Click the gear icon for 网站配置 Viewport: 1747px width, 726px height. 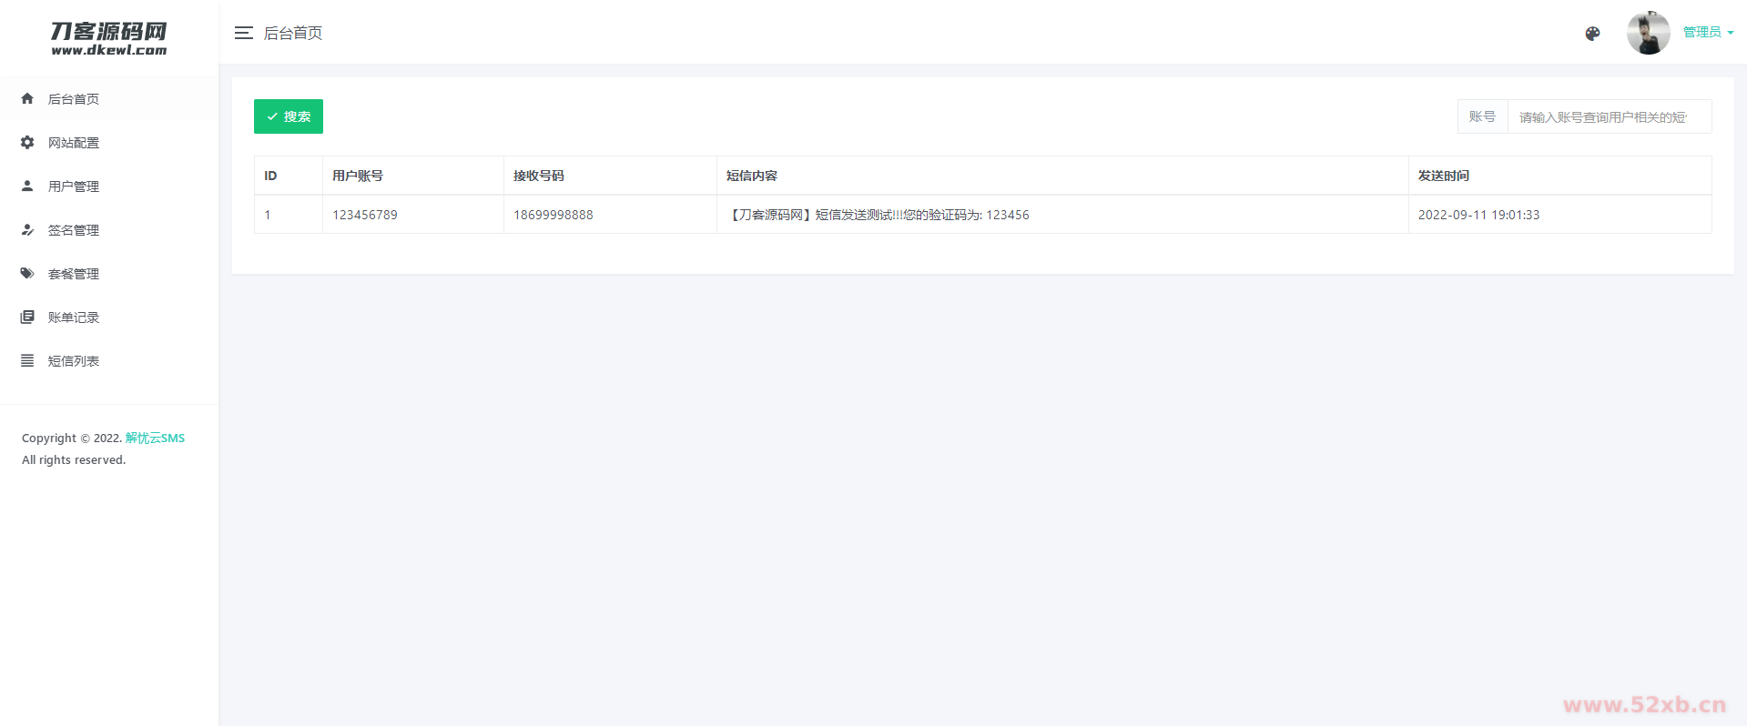tap(27, 142)
